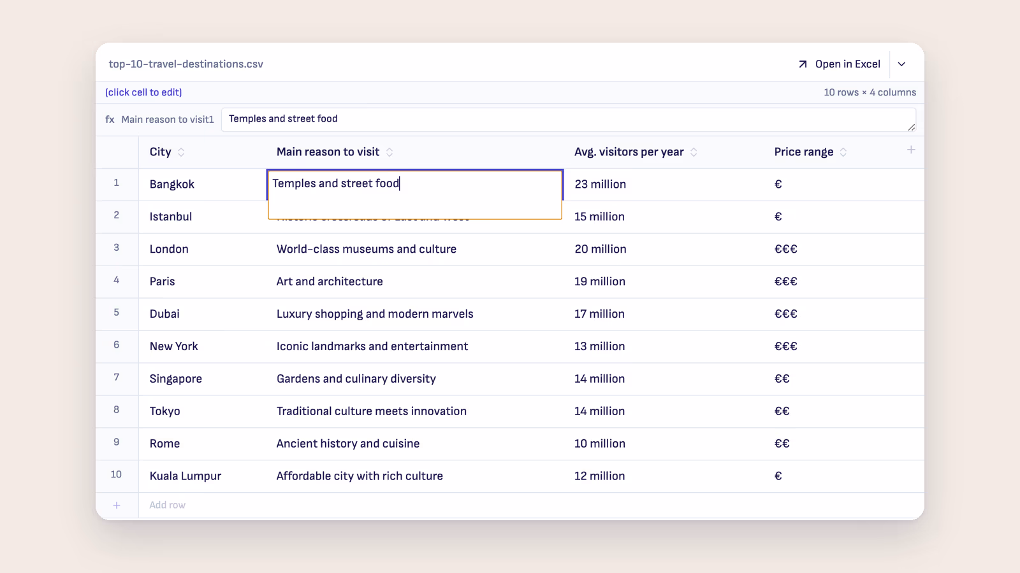
Task: Click the plus icon beside Add row
Action: coord(117,505)
